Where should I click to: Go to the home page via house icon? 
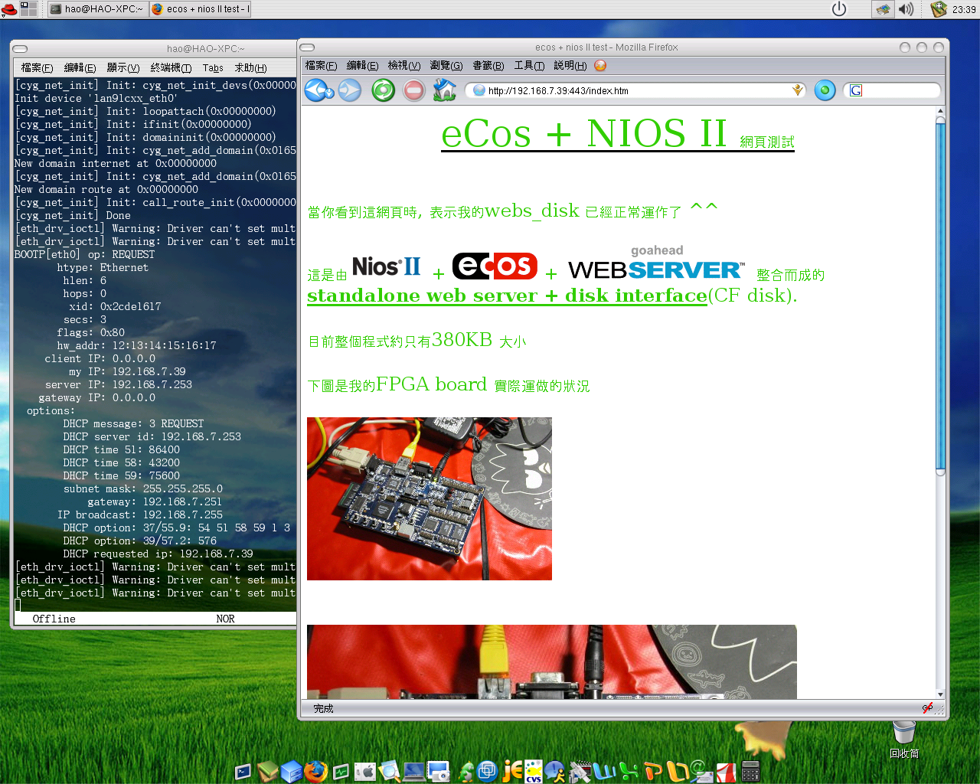[444, 90]
